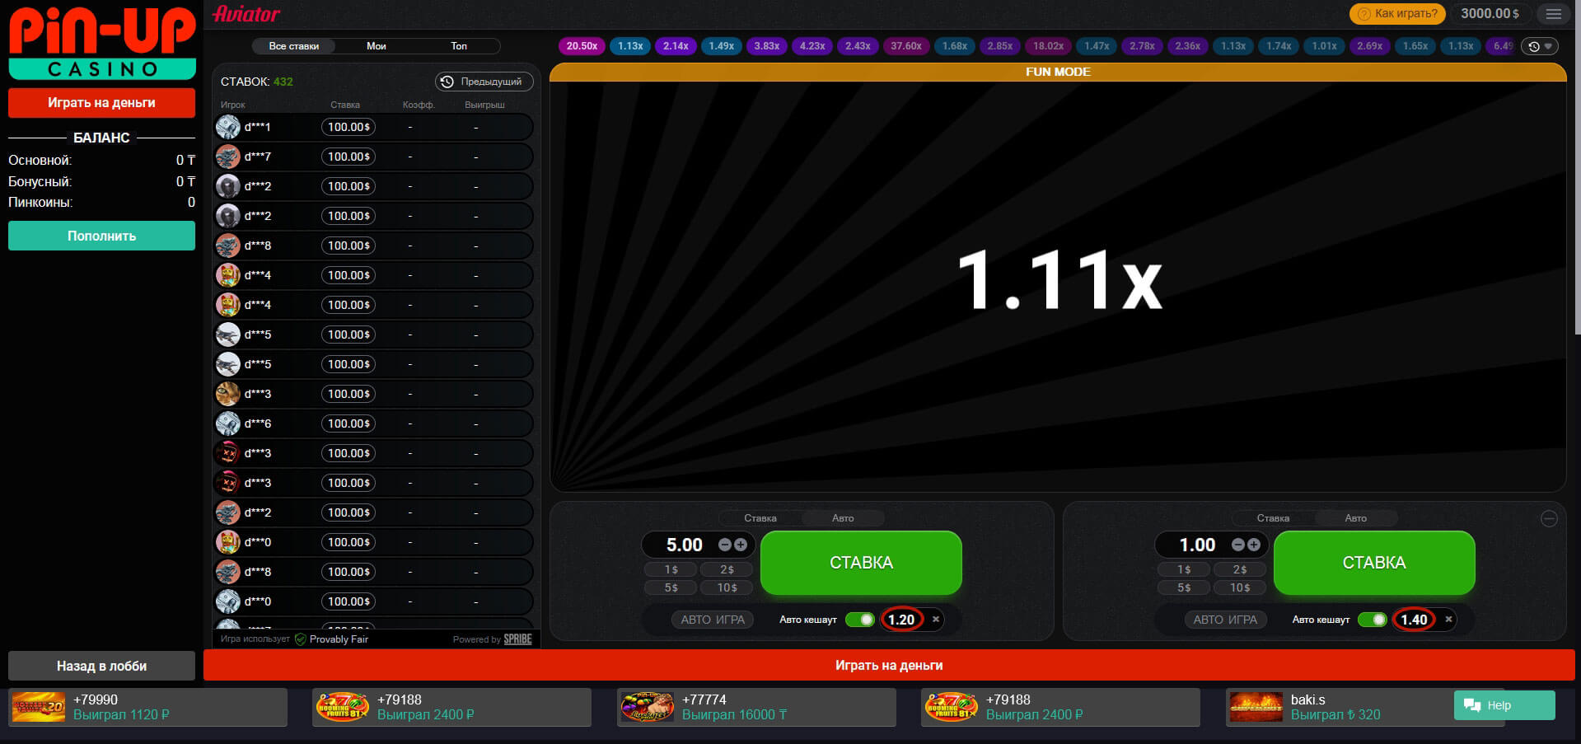The height and width of the screenshot is (744, 1581).
Task: Pick the 5$ quick bet in left panel
Action: 671,587
